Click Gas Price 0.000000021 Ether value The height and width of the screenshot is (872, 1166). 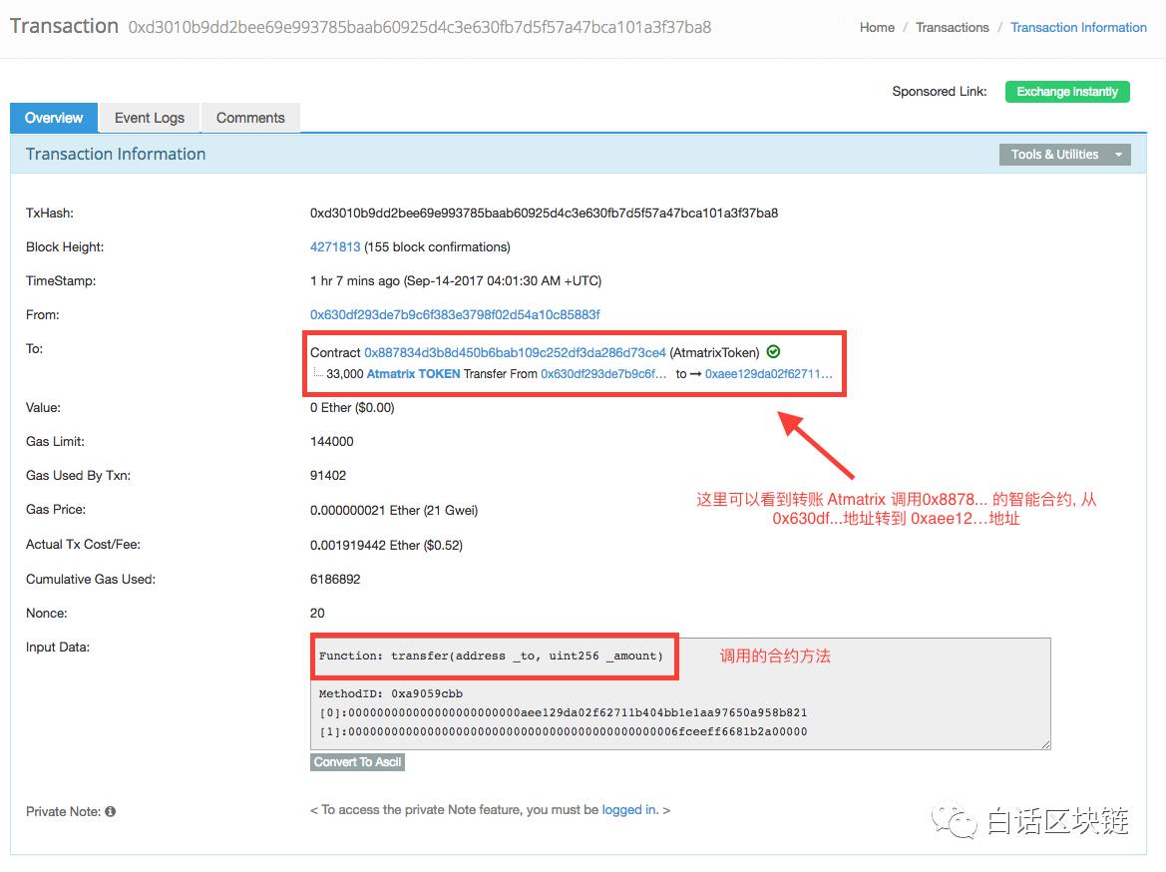coord(393,511)
